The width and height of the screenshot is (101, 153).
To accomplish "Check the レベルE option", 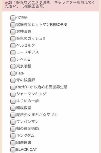I will (13, 60).
